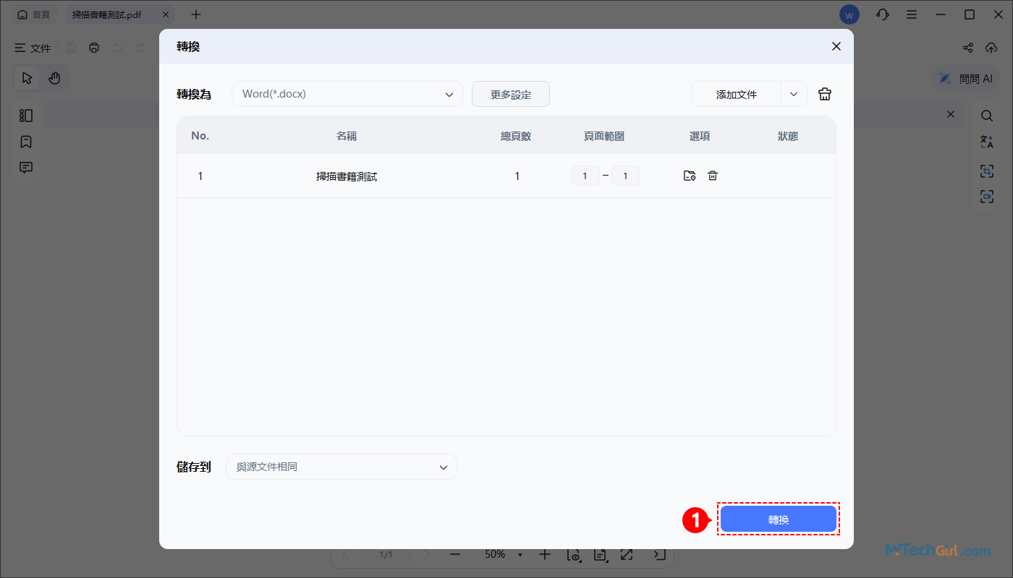This screenshot has width=1013, height=578.
Task: Open the view mode eye icon in bottom bar
Action: point(575,555)
